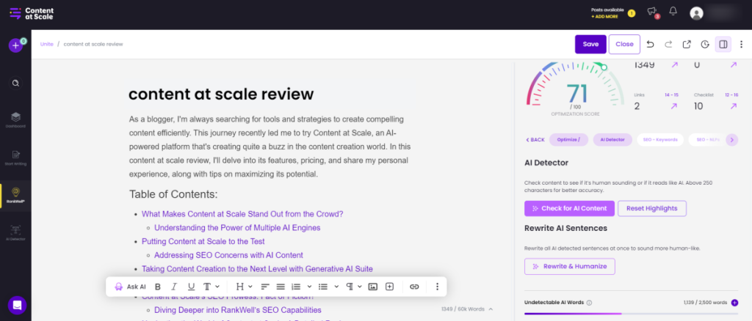Screen dimensions: 752x321
Task: Click the yellow posts available counter
Action: (631, 13)
